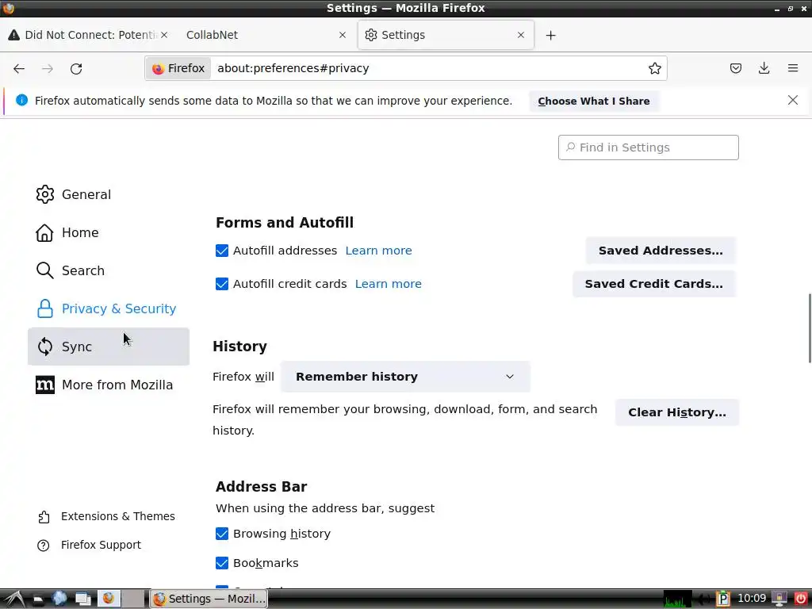Click the red power button in taskbar
The height and width of the screenshot is (609, 812).
point(801,599)
